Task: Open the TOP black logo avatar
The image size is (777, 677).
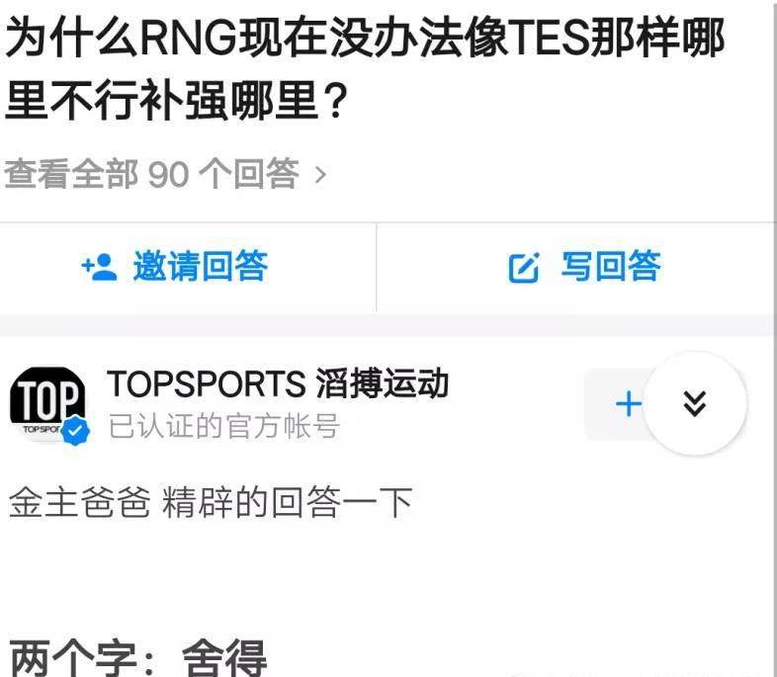Action: 47,404
